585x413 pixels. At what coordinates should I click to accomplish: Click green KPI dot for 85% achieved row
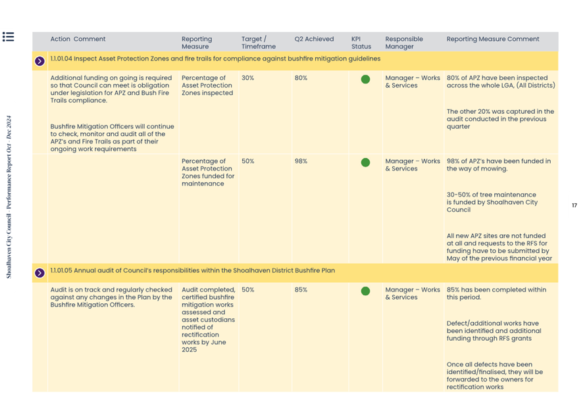[x=365, y=291]
